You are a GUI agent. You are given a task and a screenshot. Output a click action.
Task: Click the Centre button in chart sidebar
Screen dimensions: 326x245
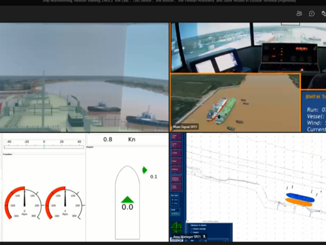176,153
